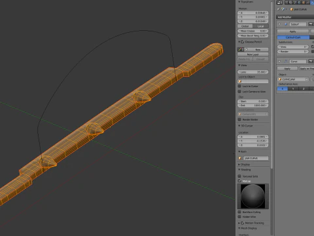Click the New Layer button

(x=253, y=54)
